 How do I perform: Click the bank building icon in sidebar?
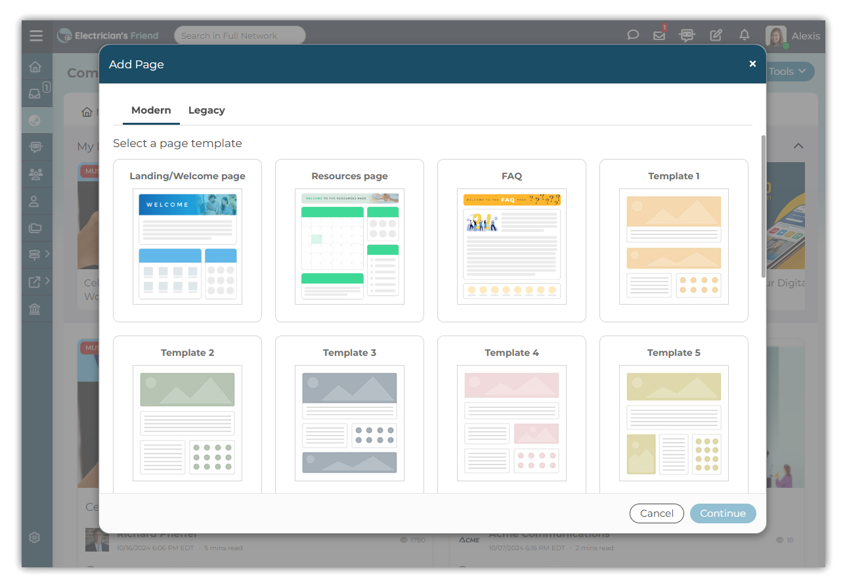click(35, 309)
